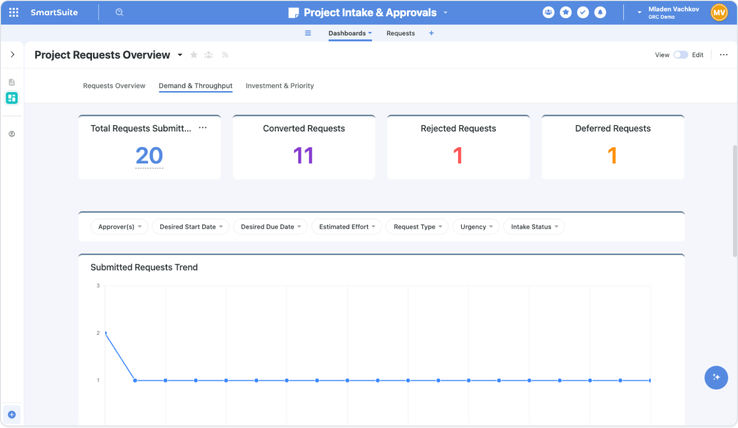The height and width of the screenshot is (428, 738).
Task: Switch to the Requests tab
Action: (400, 33)
